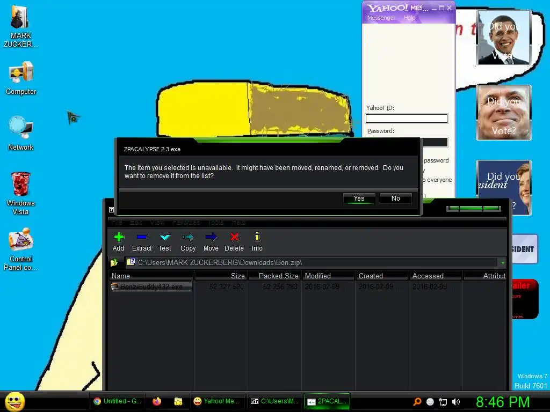Open the Network desktop icon
This screenshot has height=412, width=550.
pyautogui.click(x=21, y=133)
